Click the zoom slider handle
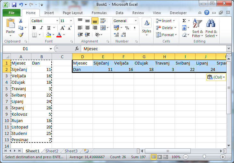Image resolution: width=234 pixels, height=163 pixels. [204, 157]
